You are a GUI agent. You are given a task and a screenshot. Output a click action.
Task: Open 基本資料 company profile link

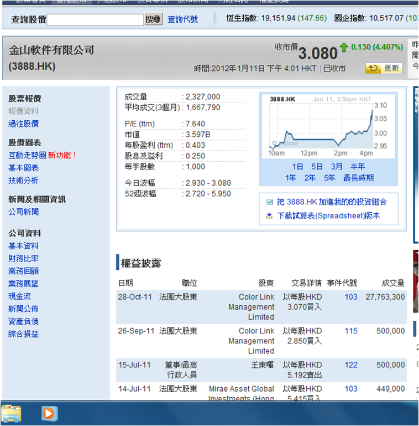pyautogui.click(x=23, y=246)
